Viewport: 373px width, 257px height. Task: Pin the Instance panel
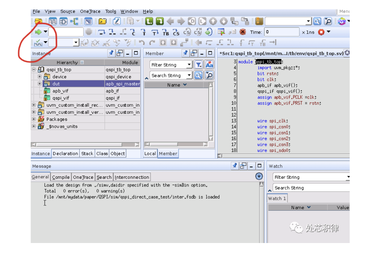click(x=112, y=53)
